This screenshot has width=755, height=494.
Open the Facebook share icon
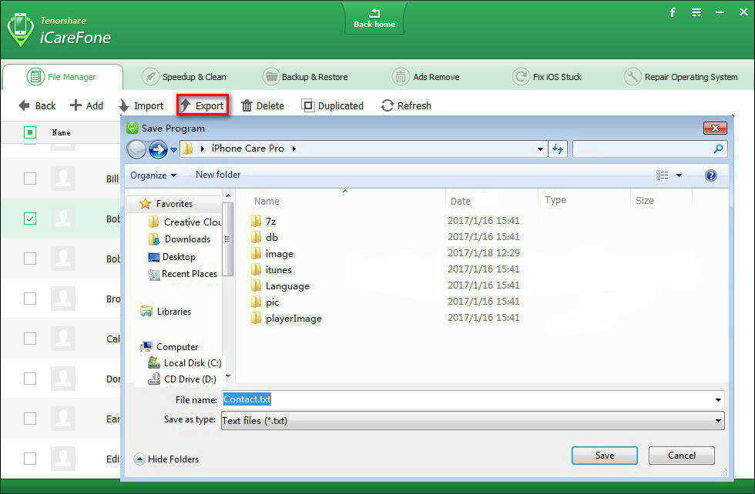(x=672, y=12)
